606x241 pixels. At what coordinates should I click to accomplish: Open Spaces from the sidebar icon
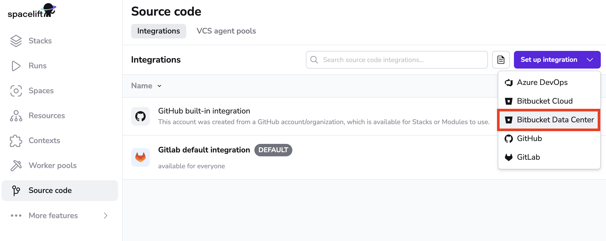coord(16,90)
